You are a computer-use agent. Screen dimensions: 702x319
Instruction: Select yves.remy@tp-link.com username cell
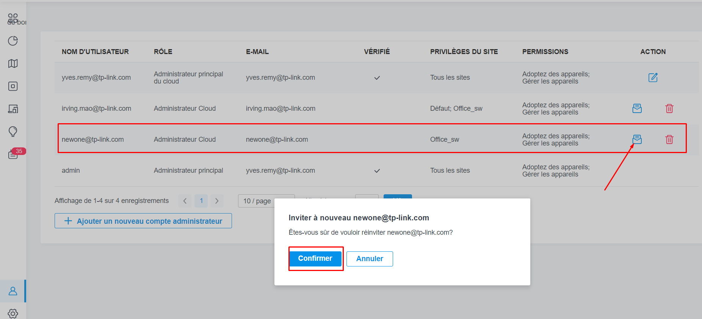click(96, 77)
